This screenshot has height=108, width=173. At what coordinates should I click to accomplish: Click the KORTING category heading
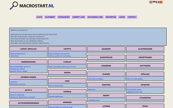[106, 85]
